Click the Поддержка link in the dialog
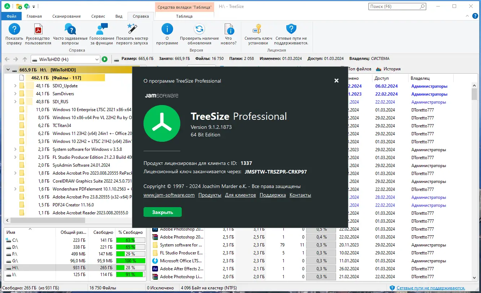 point(273,195)
